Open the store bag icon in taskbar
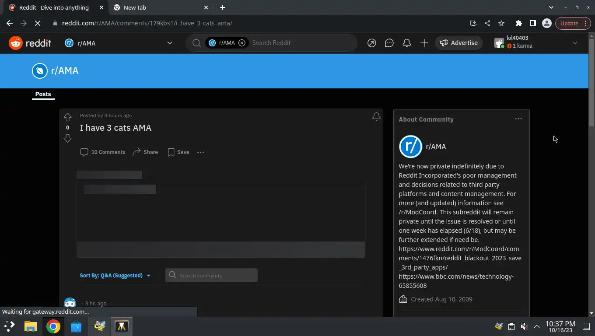This screenshot has width=595, height=336. [x=76, y=326]
